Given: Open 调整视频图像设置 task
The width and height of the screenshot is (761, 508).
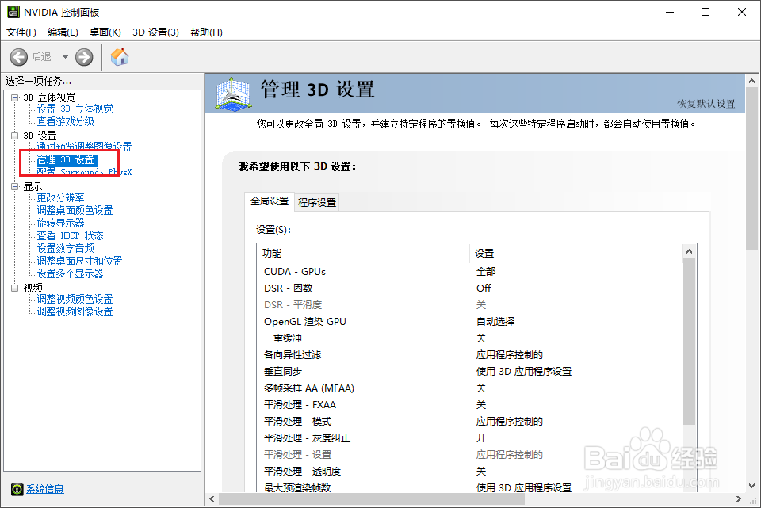Looking at the screenshot, I should tap(75, 311).
